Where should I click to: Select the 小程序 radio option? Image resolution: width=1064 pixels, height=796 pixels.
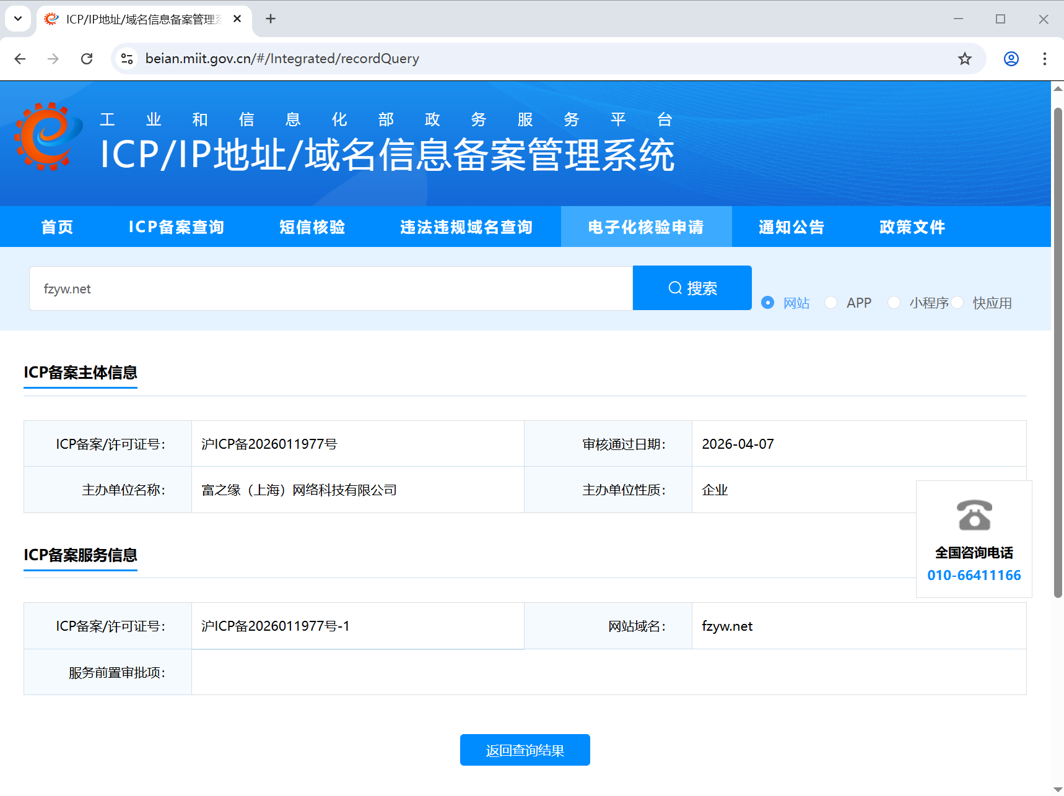[x=894, y=303]
